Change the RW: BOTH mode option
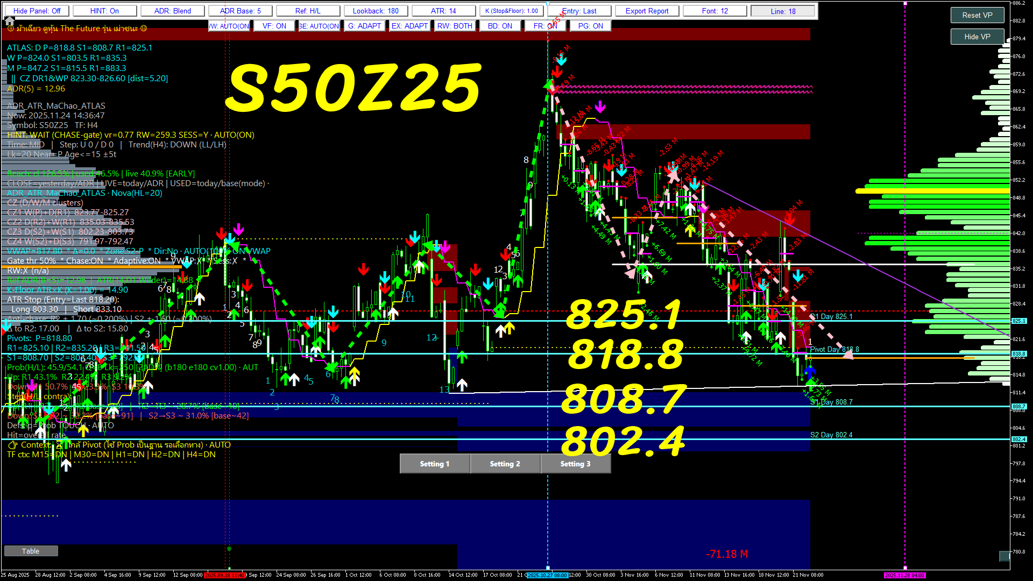 pos(455,26)
